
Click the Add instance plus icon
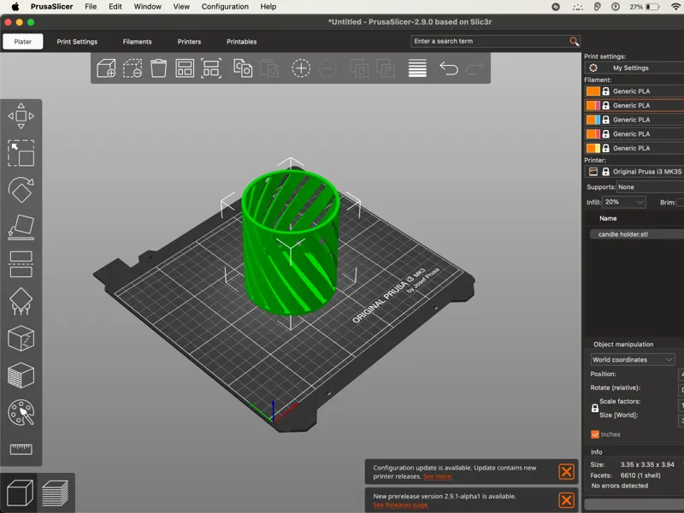click(301, 68)
